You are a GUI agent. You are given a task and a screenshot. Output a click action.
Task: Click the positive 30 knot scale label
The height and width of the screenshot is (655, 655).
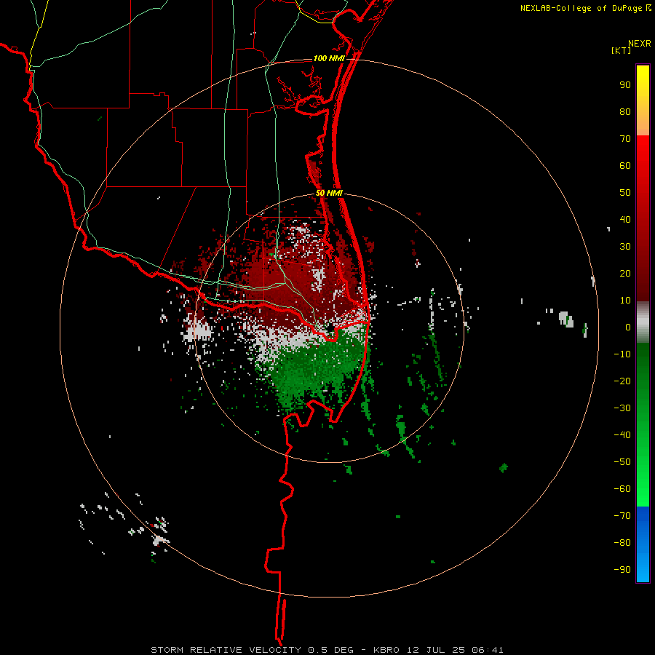(625, 247)
